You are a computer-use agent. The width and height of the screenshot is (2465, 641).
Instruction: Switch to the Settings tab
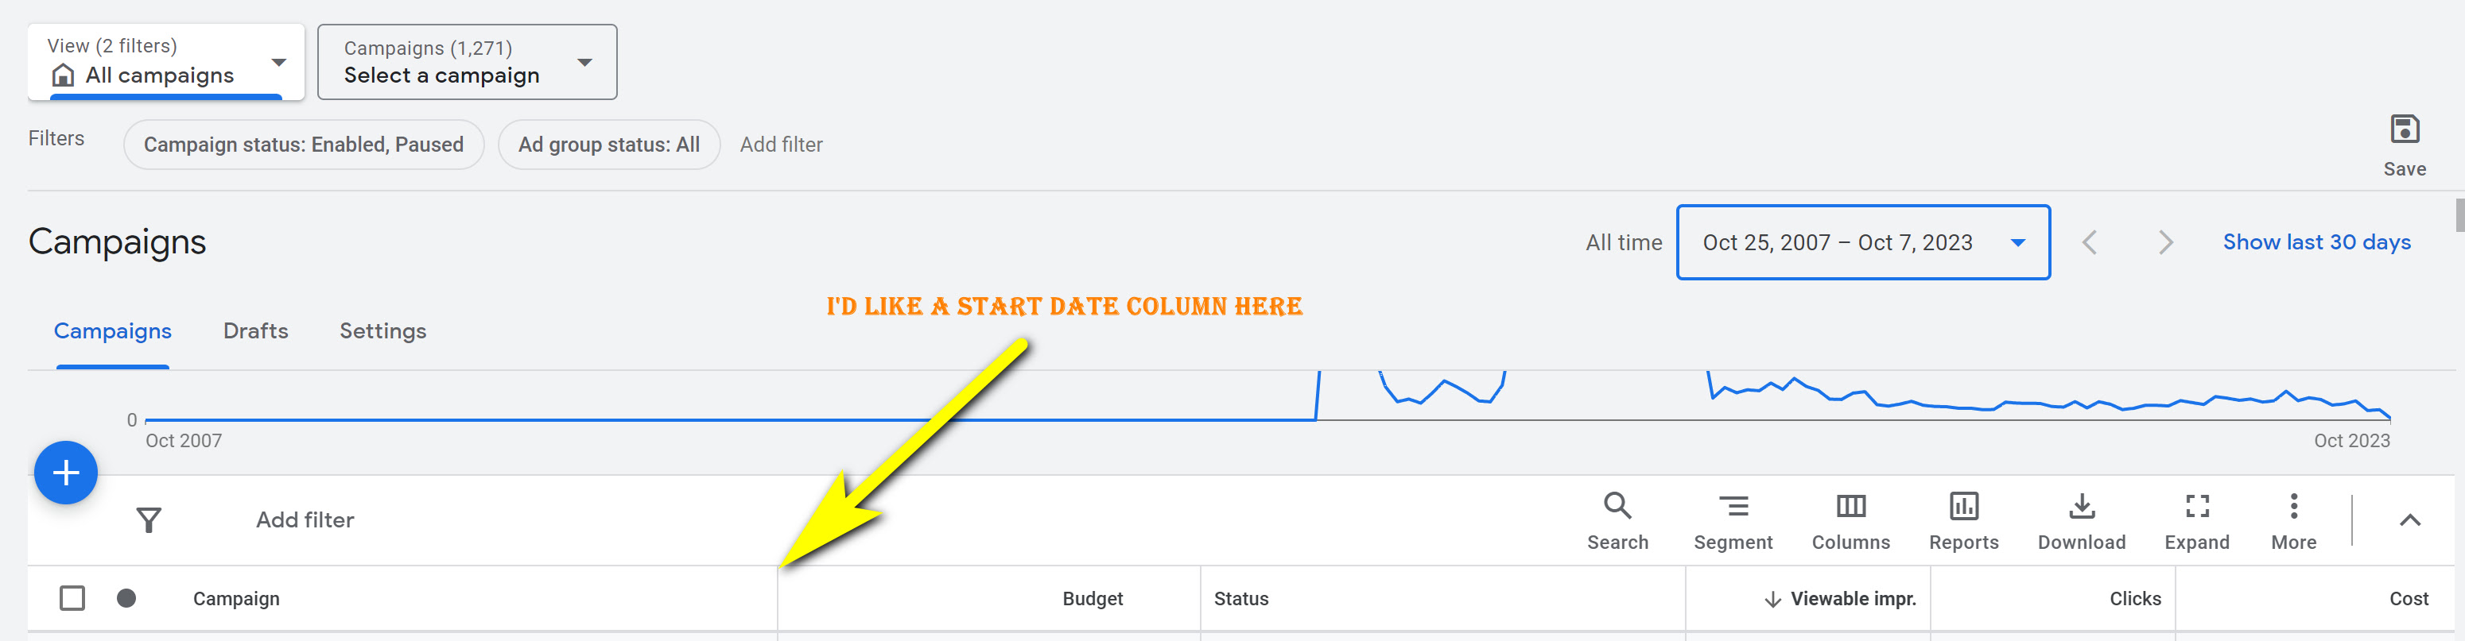point(382,331)
